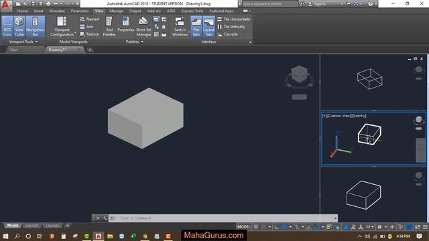Toggle the UCS Icon display

point(7,26)
